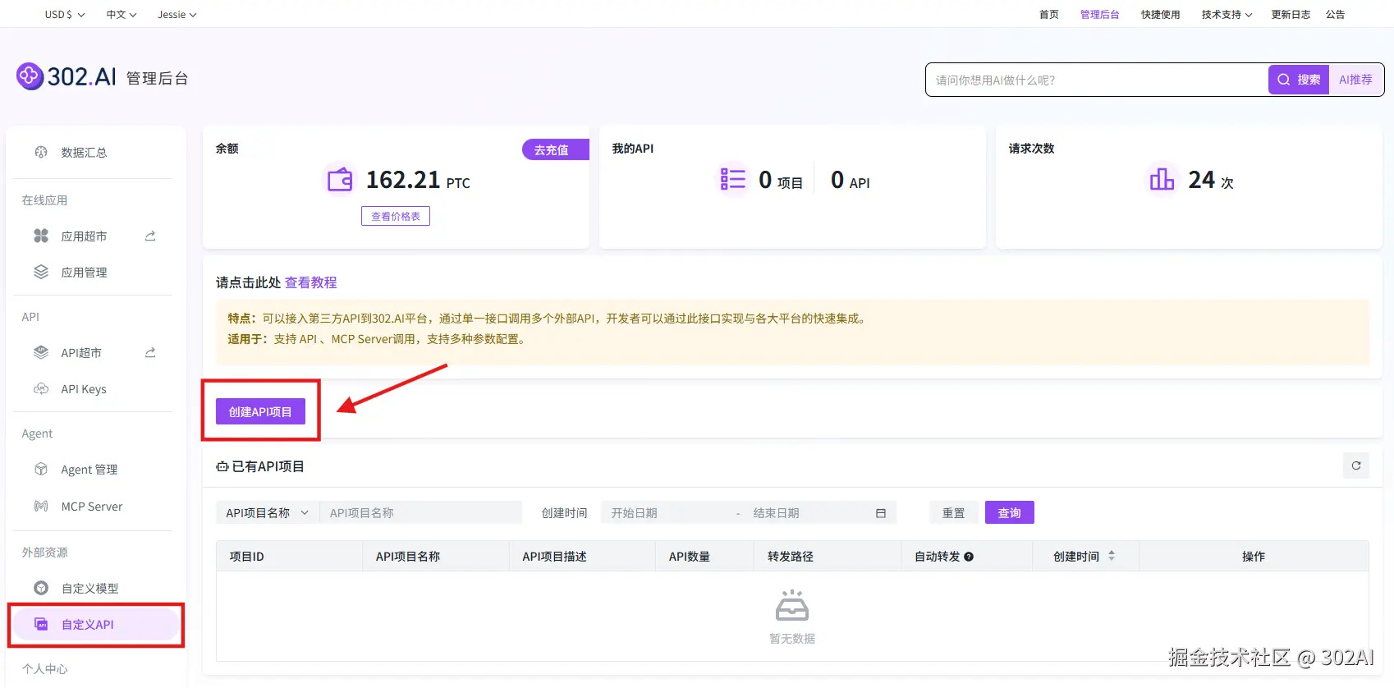Select MCP Server in the sidebar

pyautogui.click(x=93, y=506)
